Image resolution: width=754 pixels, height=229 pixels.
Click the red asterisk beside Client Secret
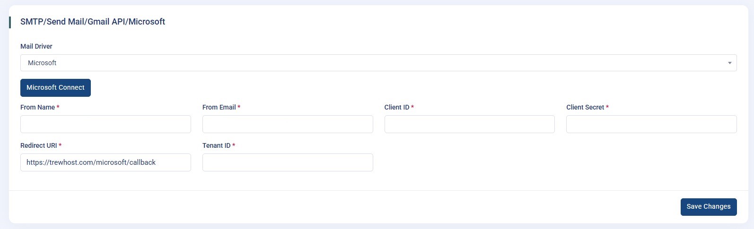pos(607,107)
